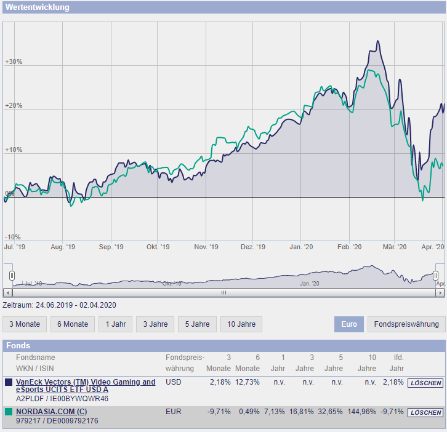Open VanEck Vectors Video Gaming ETF link
Image resolution: width=447 pixels, height=432 pixels.
86,386
